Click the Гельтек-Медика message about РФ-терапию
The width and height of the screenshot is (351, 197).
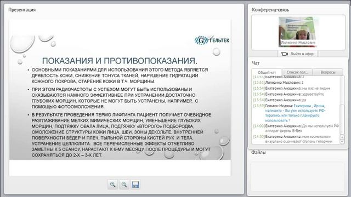pos(296,113)
